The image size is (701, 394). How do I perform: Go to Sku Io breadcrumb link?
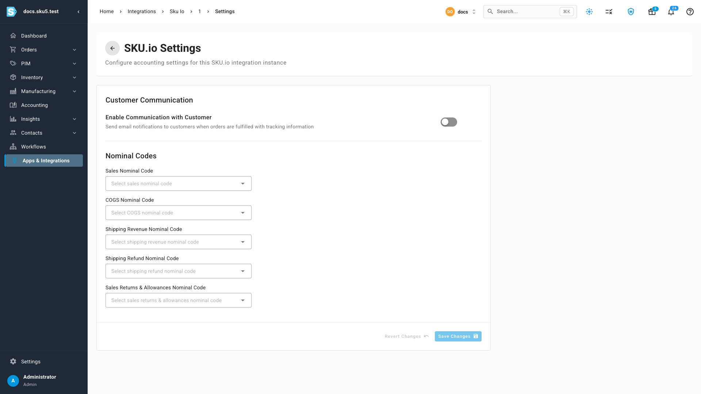[x=177, y=12]
